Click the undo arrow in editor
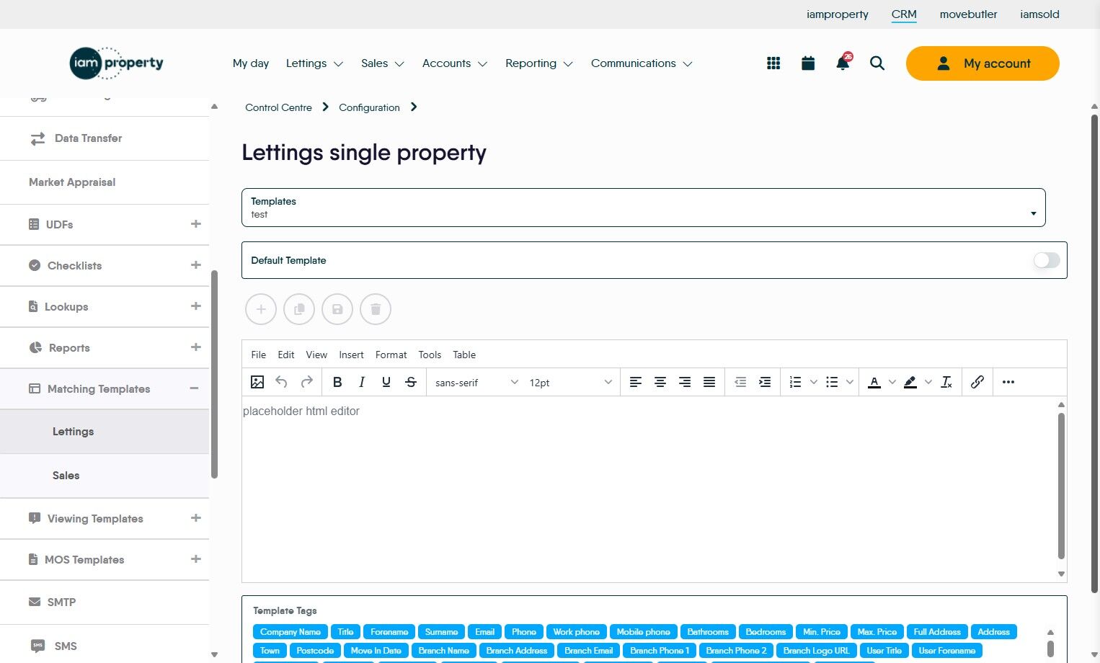This screenshot has width=1100, height=663. [282, 382]
